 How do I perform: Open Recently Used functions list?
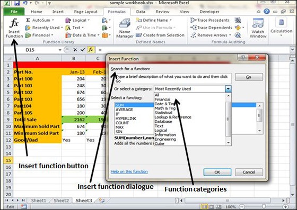point(44,28)
